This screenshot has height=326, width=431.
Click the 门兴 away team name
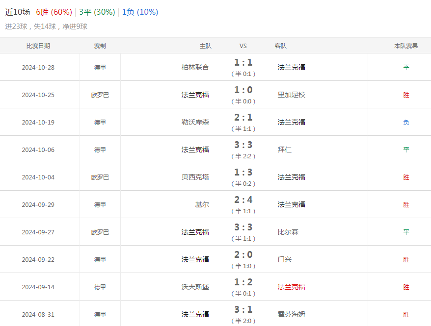[285, 259]
